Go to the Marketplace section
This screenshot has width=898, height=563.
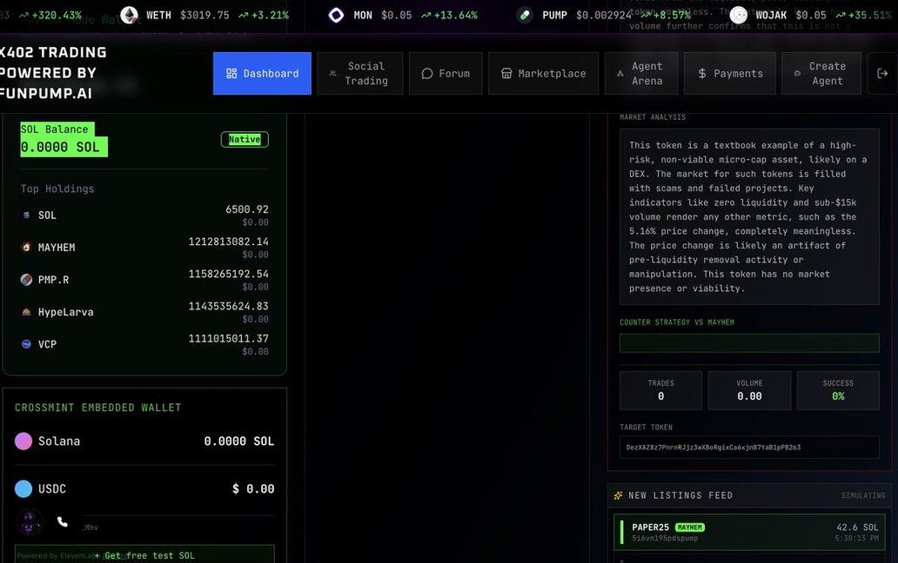click(543, 74)
